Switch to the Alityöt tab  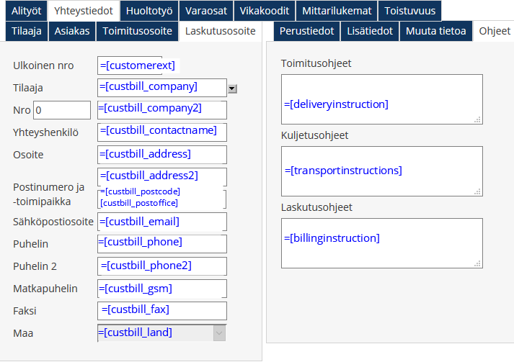click(x=27, y=11)
